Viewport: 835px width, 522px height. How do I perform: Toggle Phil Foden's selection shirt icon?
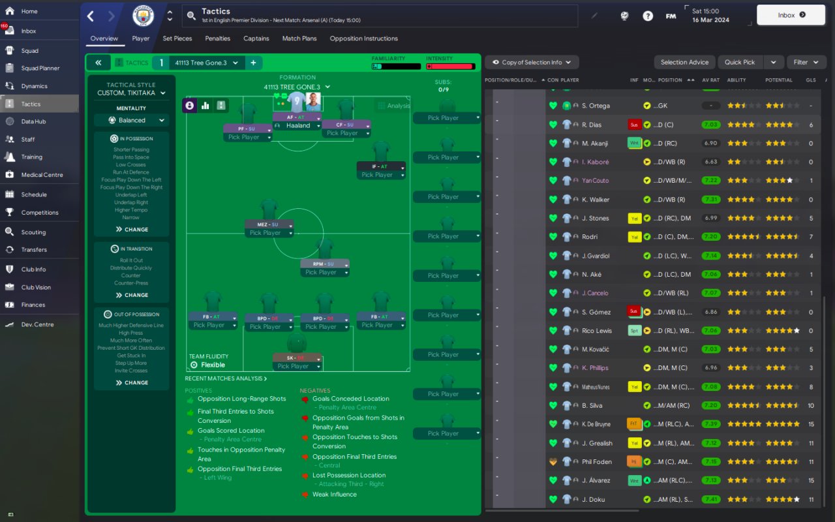(567, 462)
